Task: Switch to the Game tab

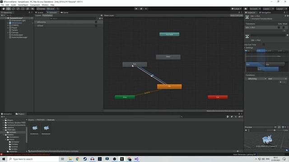Action: click(x=65, y=13)
